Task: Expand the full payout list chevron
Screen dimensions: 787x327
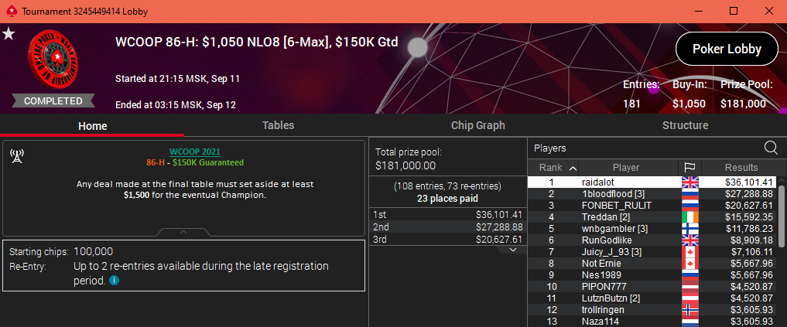Action: pyautogui.click(x=512, y=250)
